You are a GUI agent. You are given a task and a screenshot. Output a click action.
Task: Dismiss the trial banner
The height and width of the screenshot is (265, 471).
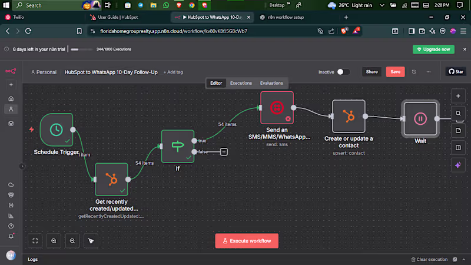click(x=465, y=49)
